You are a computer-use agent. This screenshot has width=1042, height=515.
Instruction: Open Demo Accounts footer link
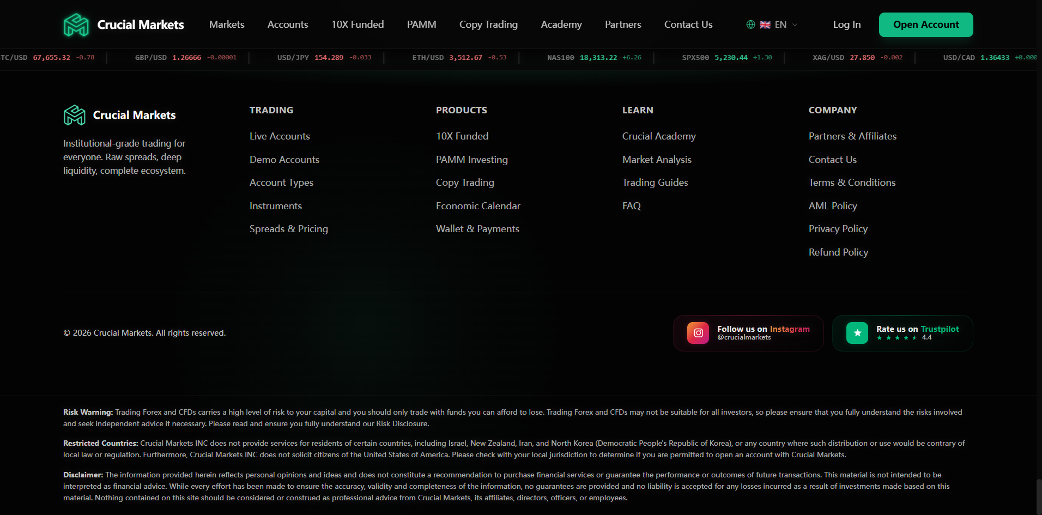coord(284,160)
